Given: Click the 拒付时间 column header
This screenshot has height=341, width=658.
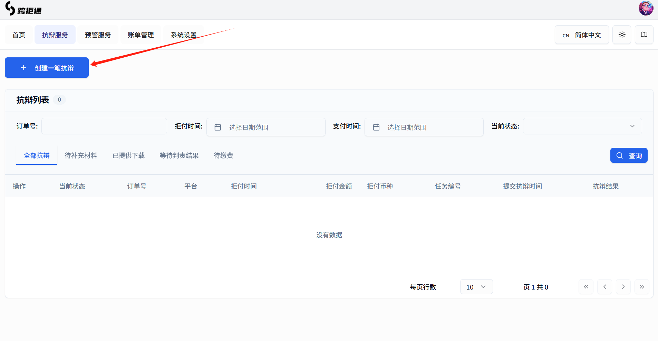Looking at the screenshot, I should (244, 186).
